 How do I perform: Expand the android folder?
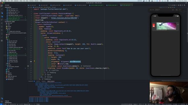(9, 27)
